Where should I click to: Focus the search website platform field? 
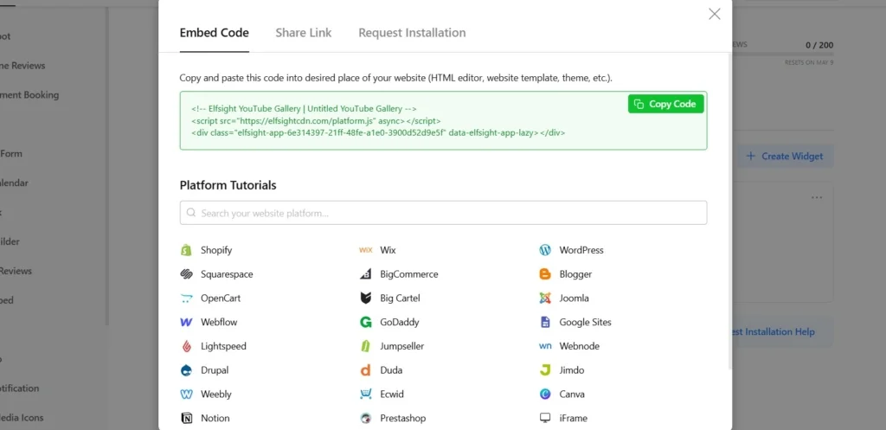443,213
